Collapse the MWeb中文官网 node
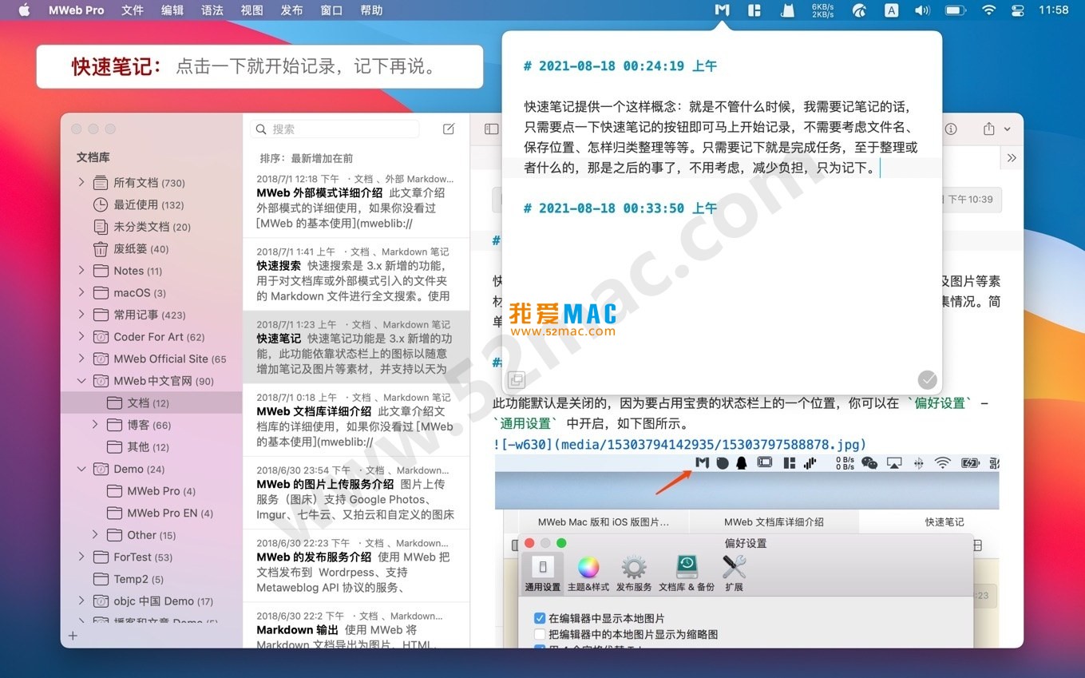This screenshot has height=678, width=1085. point(81,381)
